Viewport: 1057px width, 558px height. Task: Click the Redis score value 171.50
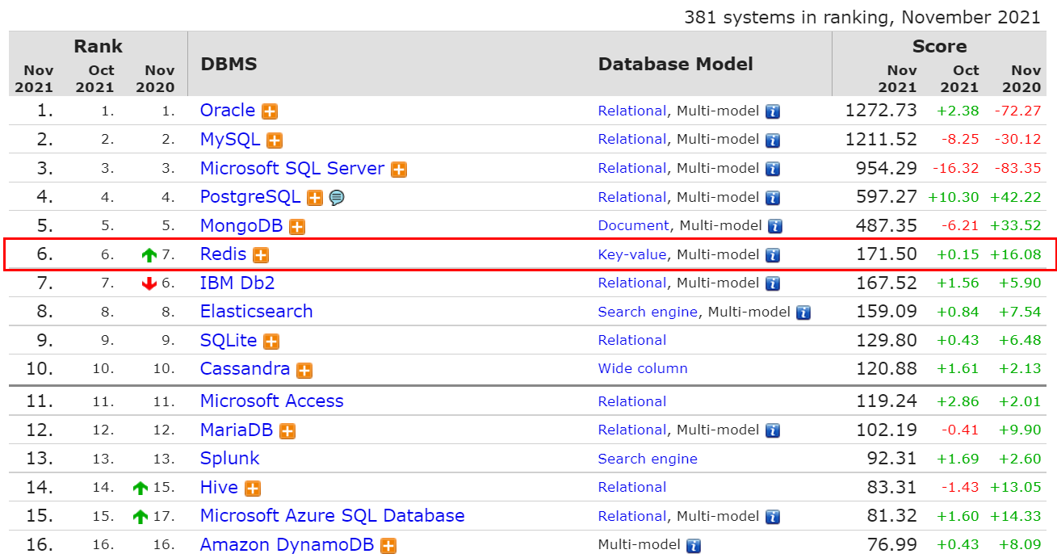tap(887, 254)
